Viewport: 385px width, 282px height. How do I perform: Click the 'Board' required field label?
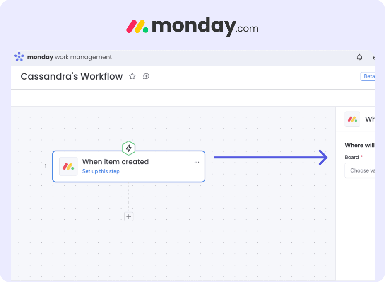pyautogui.click(x=351, y=157)
